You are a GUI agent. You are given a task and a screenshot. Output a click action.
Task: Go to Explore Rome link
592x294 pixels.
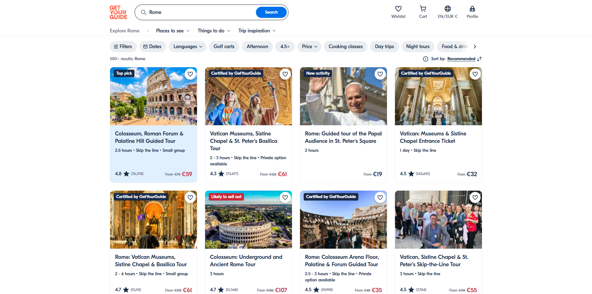coord(125,31)
